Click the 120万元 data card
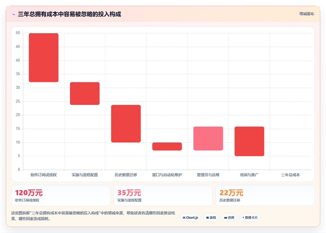The width and height of the screenshot is (326, 233). pyautogui.click(x=61, y=195)
